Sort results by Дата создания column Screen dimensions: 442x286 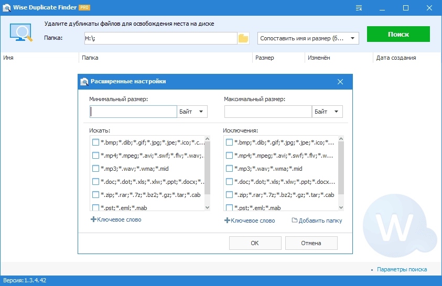click(407, 58)
